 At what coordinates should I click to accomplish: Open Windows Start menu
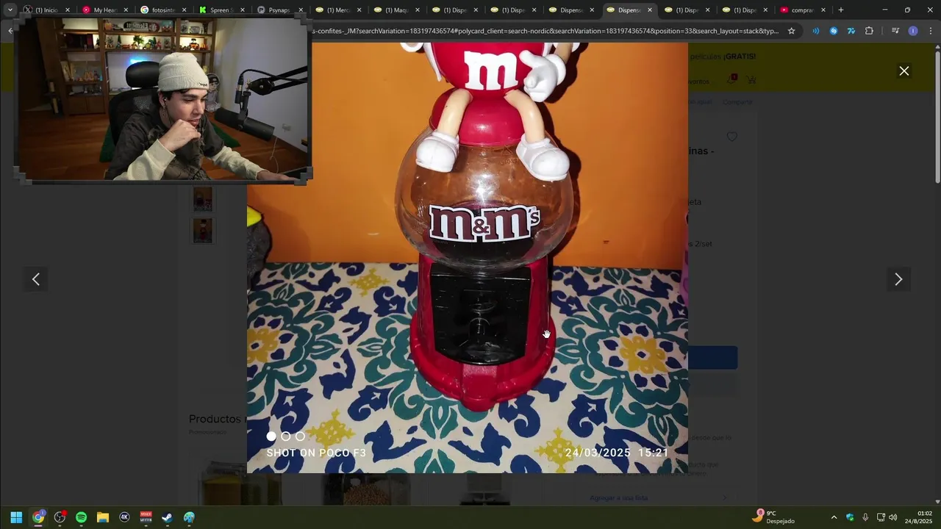click(x=16, y=517)
